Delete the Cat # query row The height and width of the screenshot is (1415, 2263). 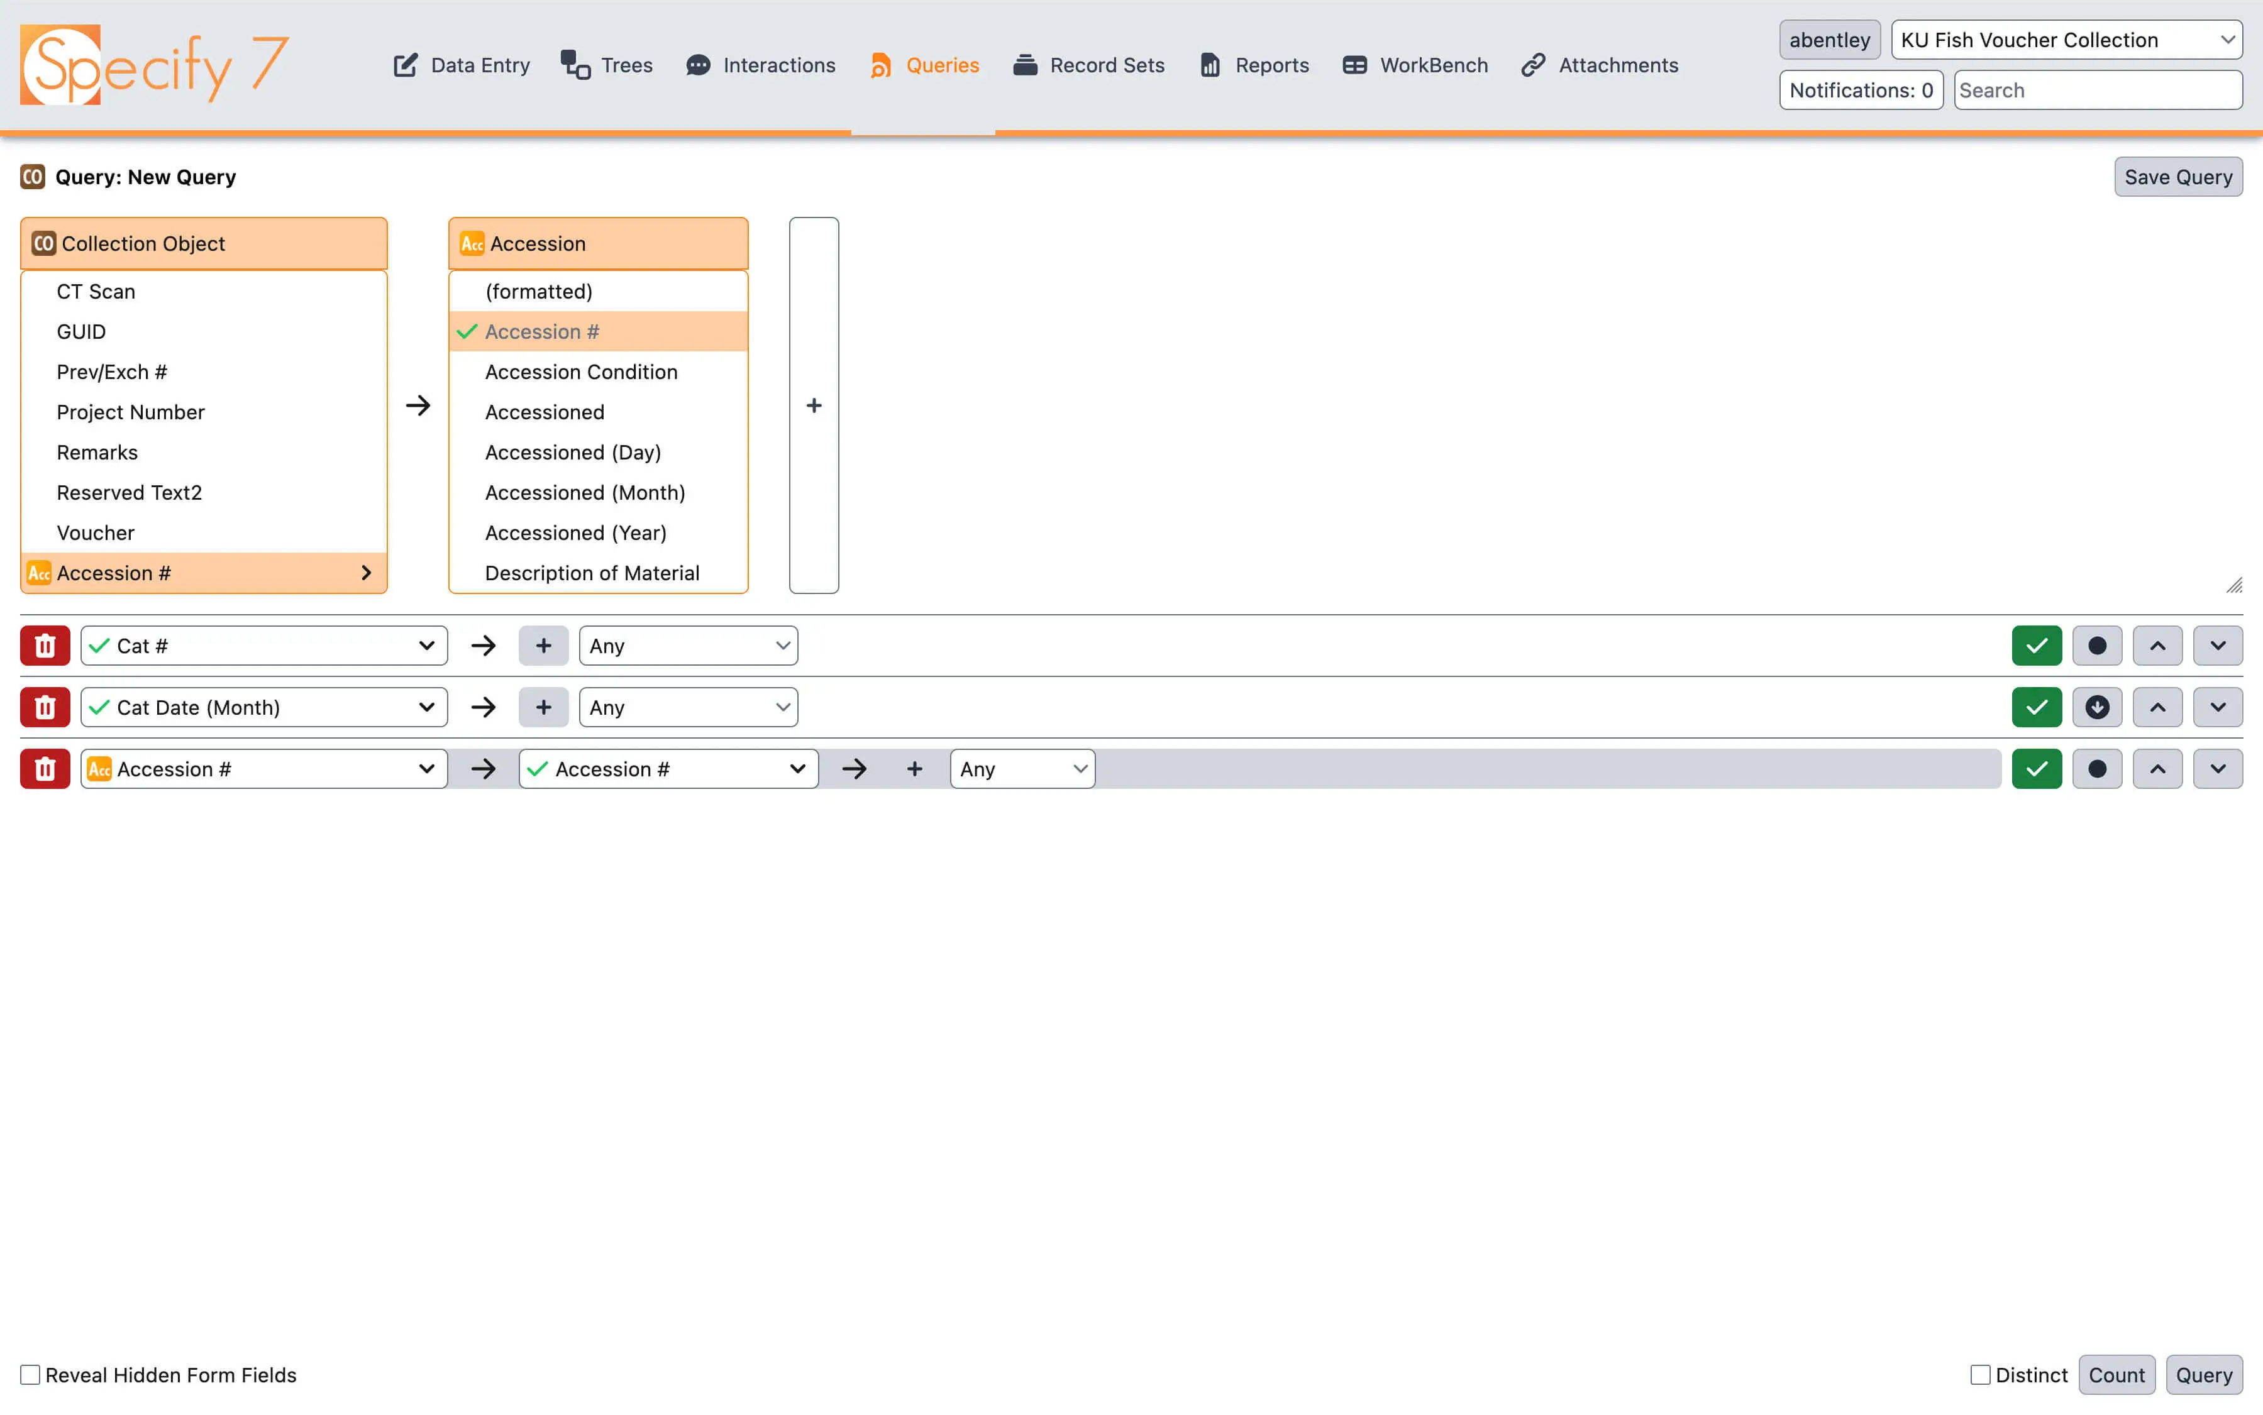pos(45,646)
